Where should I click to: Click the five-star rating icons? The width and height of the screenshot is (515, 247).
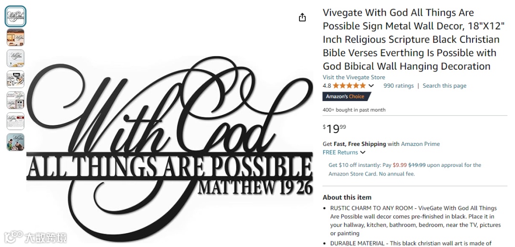pyautogui.click(x=349, y=86)
